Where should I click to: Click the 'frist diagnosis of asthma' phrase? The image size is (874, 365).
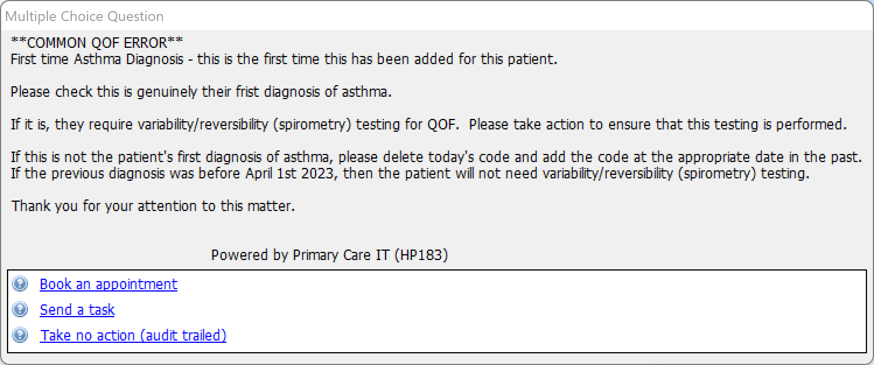tap(310, 92)
